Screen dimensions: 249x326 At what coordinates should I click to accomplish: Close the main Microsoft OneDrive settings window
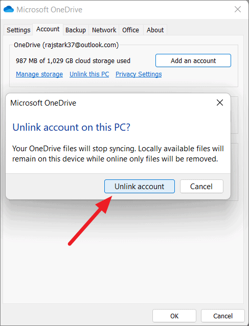(x=238, y=9)
